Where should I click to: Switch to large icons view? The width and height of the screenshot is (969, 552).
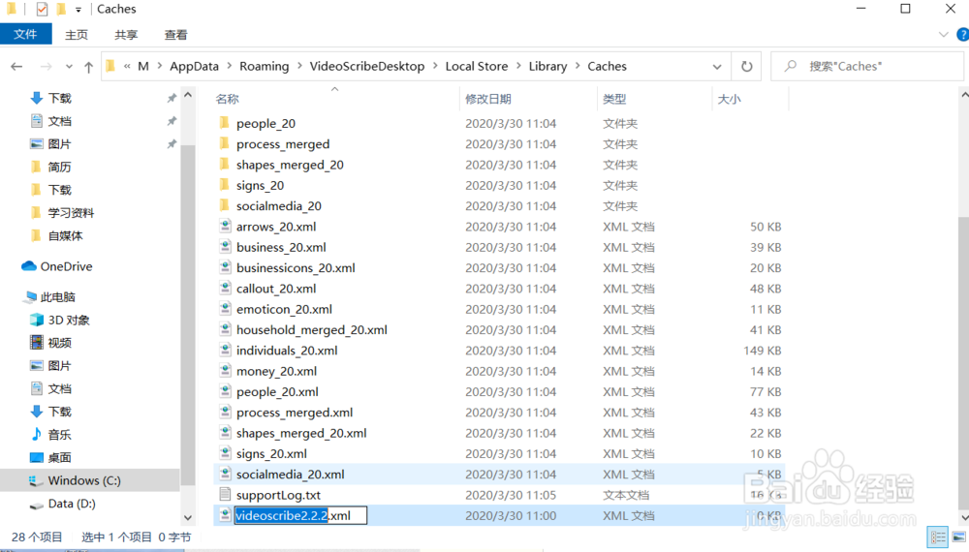[x=959, y=537]
